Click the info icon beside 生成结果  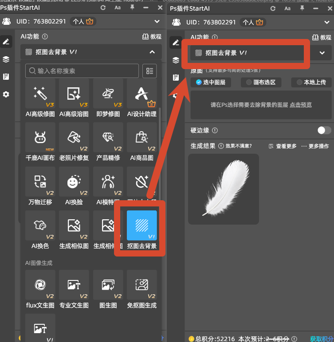221,146
